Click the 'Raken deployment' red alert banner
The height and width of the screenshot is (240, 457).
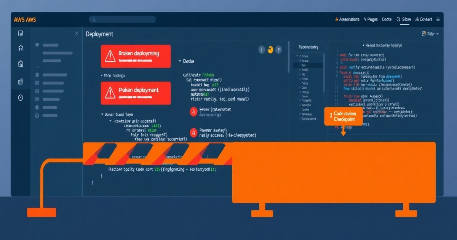pyautogui.click(x=136, y=93)
